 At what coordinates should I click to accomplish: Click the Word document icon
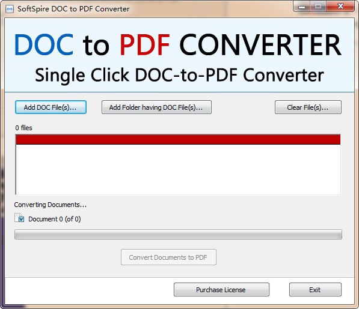(19, 218)
